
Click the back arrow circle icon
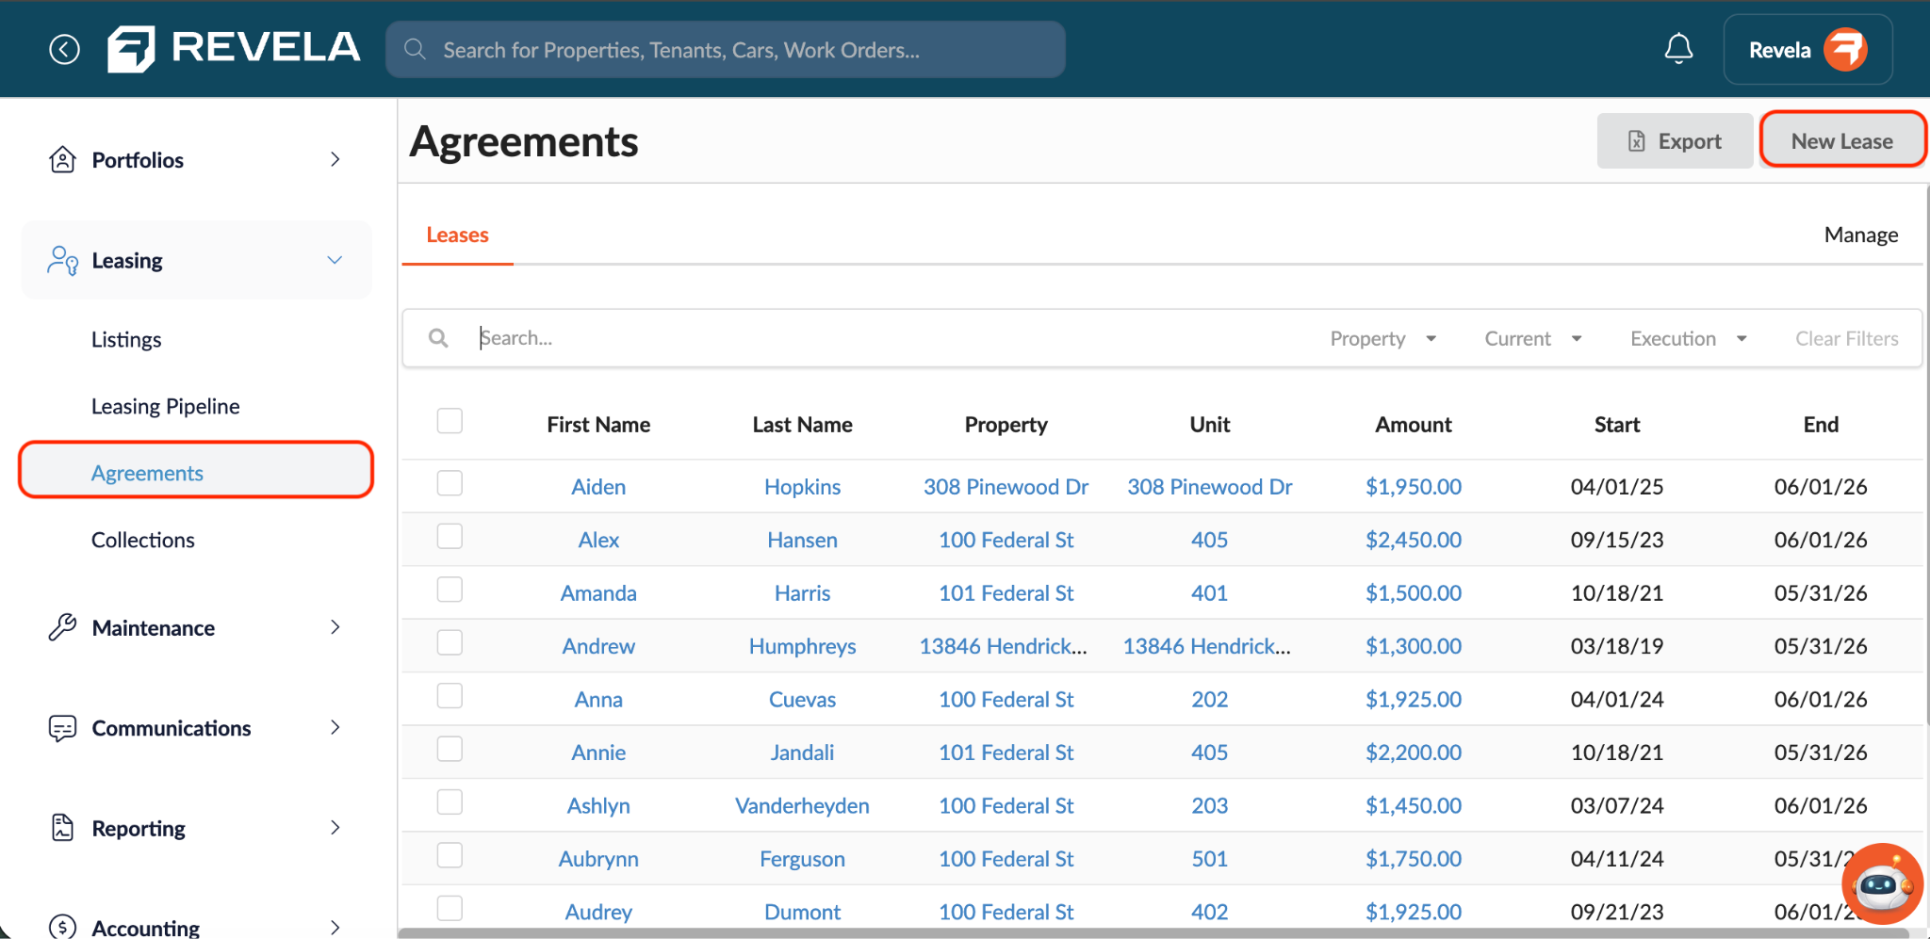click(x=64, y=49)
